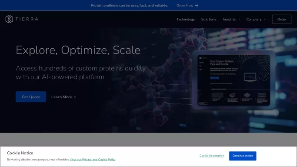Expand the Insights dropdown arrow
The image size is (297, 167).
point(239,19)
